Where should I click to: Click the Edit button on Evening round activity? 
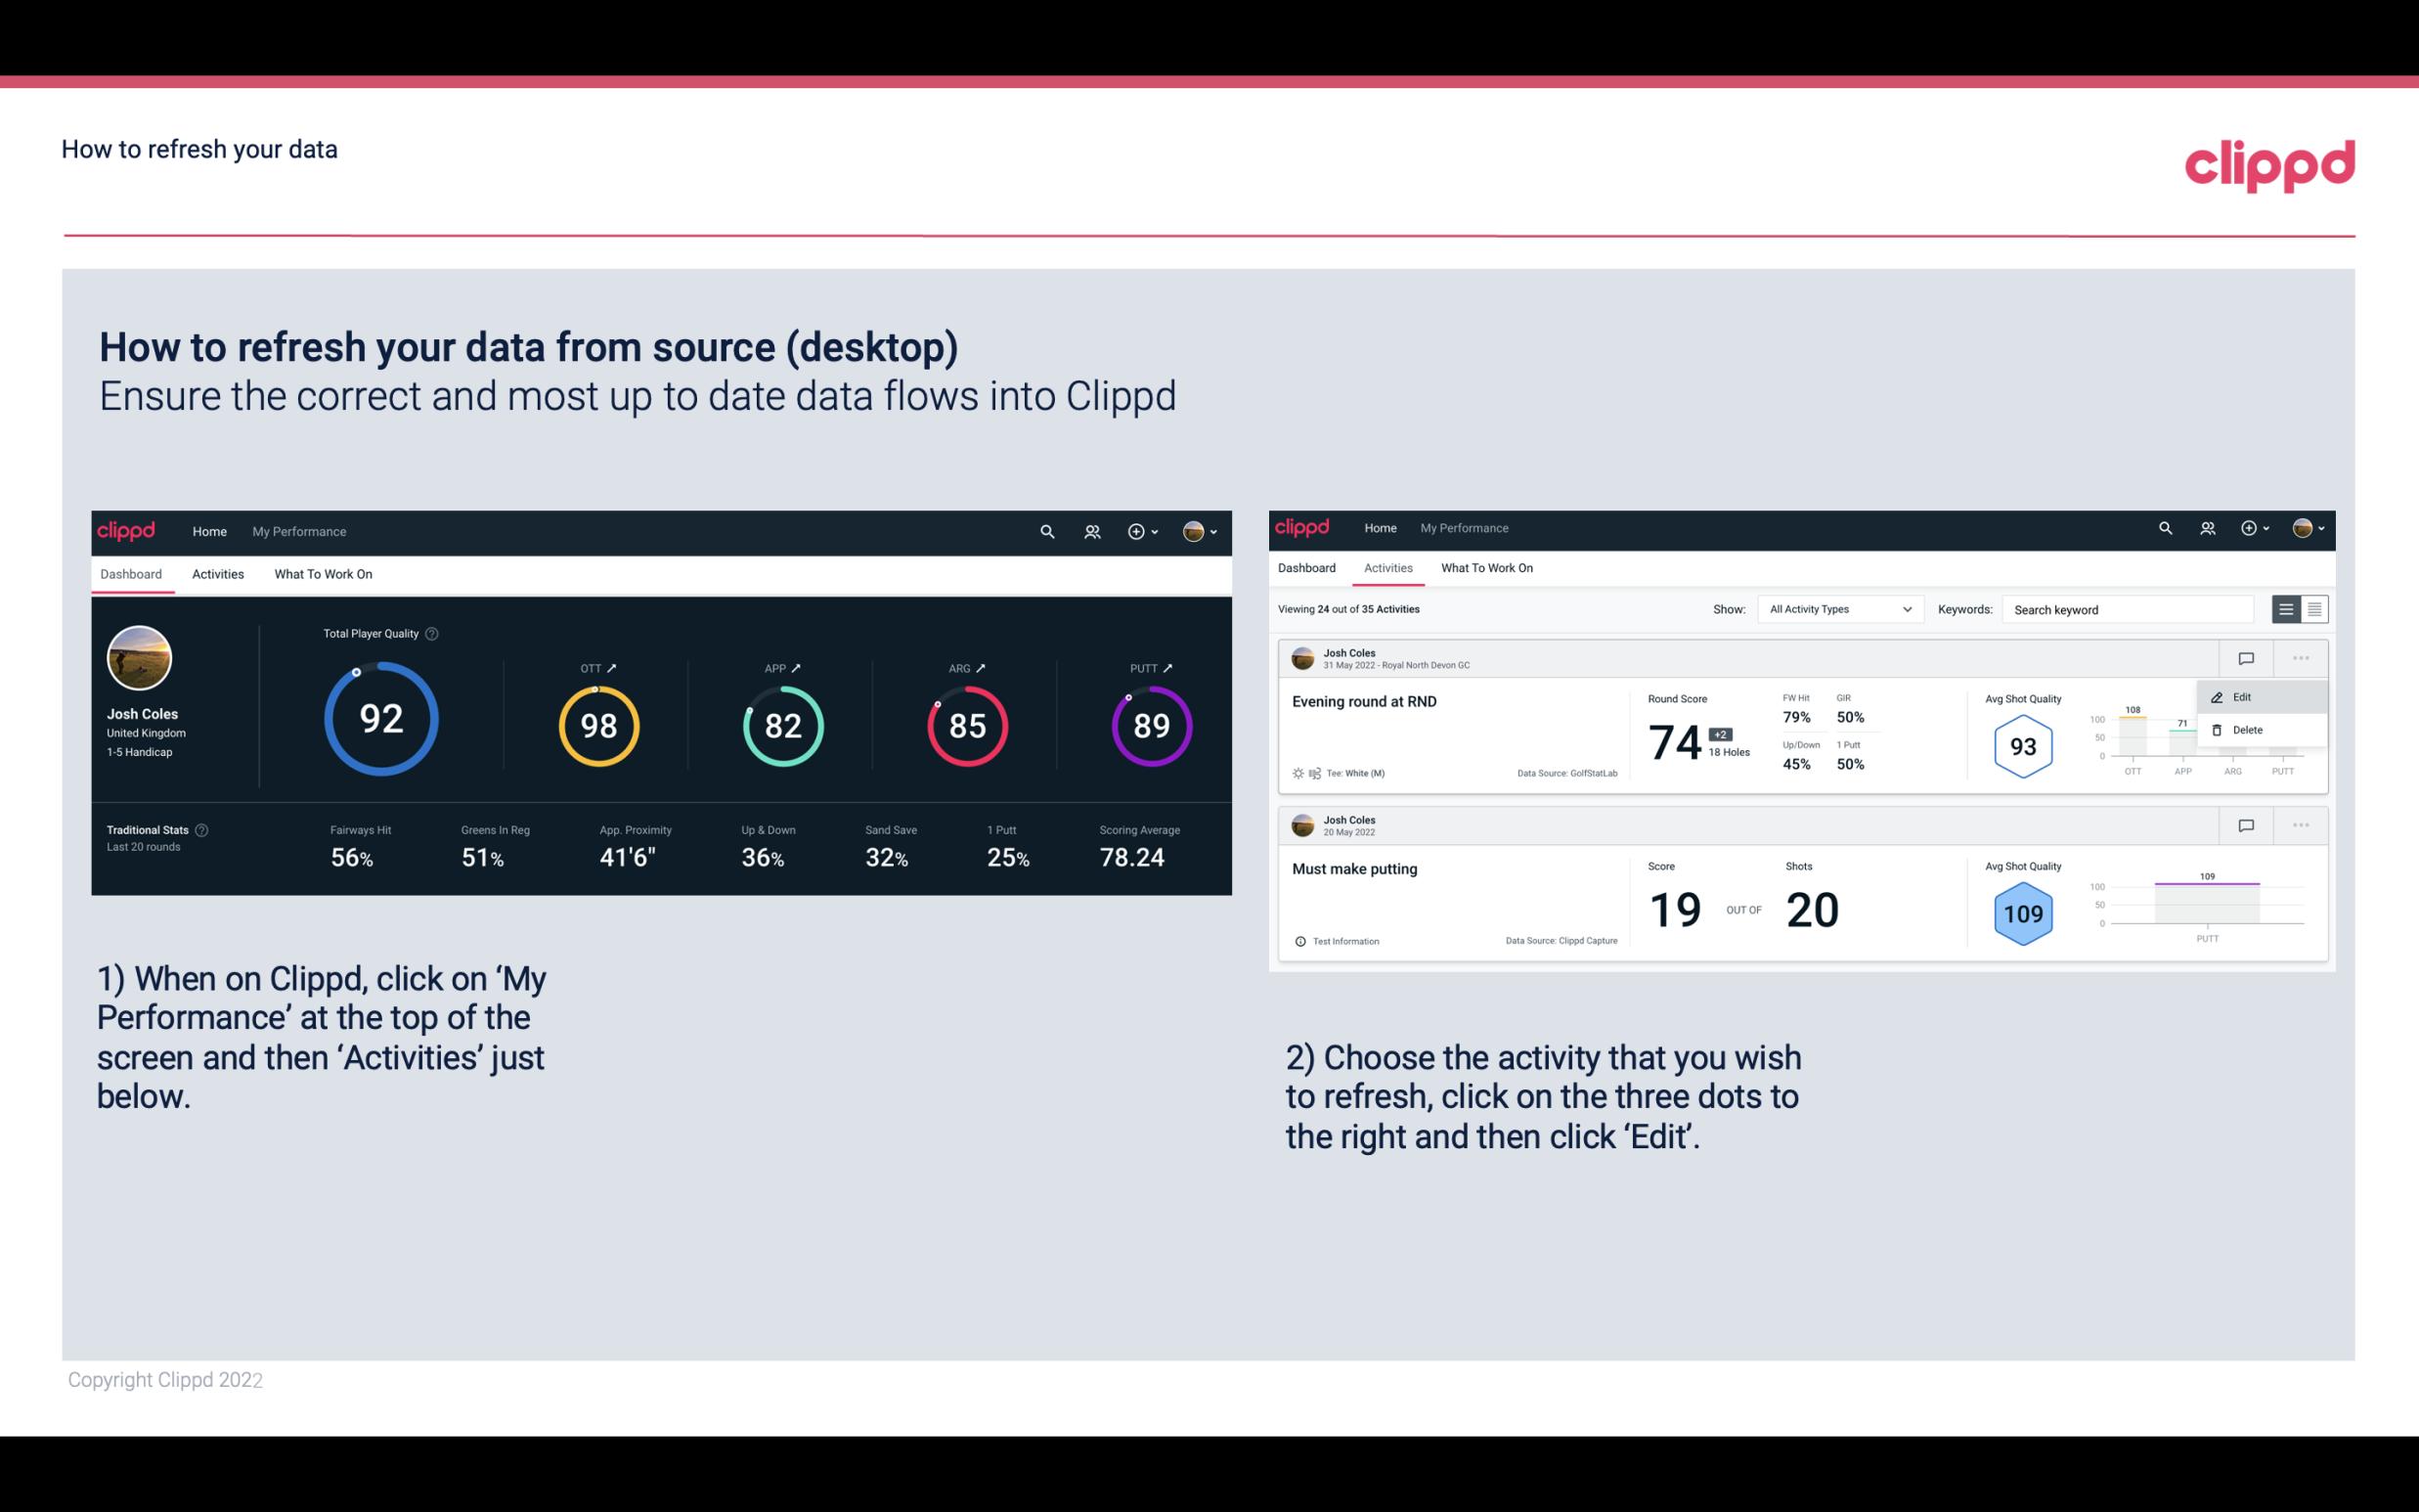(2243, 695)
